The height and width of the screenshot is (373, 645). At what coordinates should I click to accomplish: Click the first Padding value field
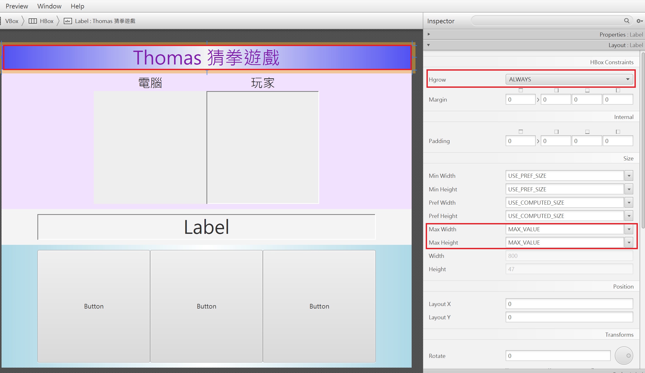point(520,141)
